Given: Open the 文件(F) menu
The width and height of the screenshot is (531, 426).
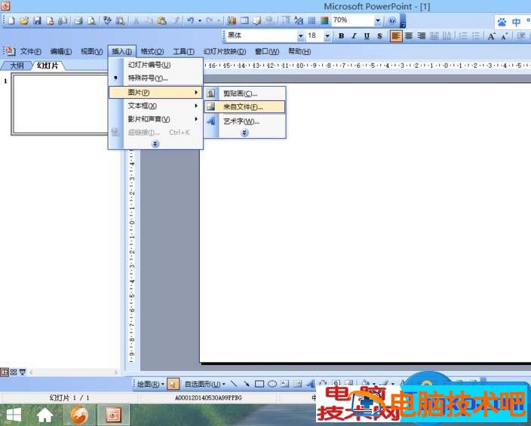Looking at the screenshot, I should point(30,51).
